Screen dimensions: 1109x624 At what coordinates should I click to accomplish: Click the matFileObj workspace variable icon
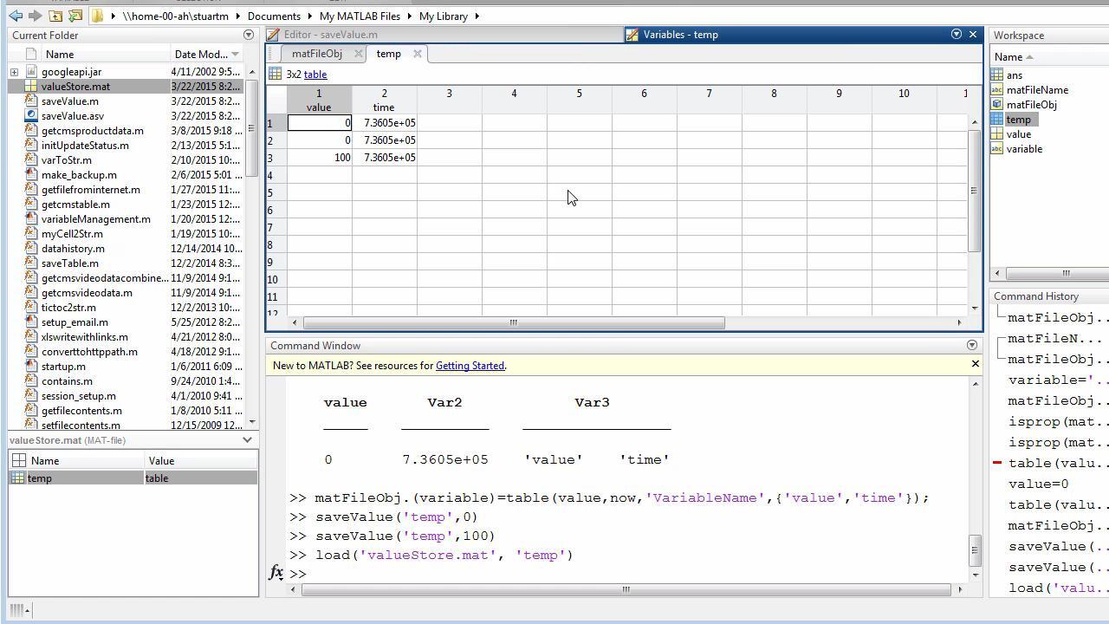pos(996,105)
